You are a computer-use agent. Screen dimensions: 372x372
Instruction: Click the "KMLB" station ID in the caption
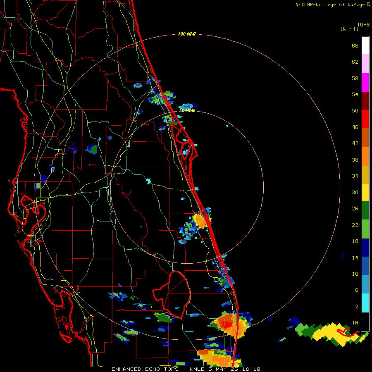click(198, 369)
